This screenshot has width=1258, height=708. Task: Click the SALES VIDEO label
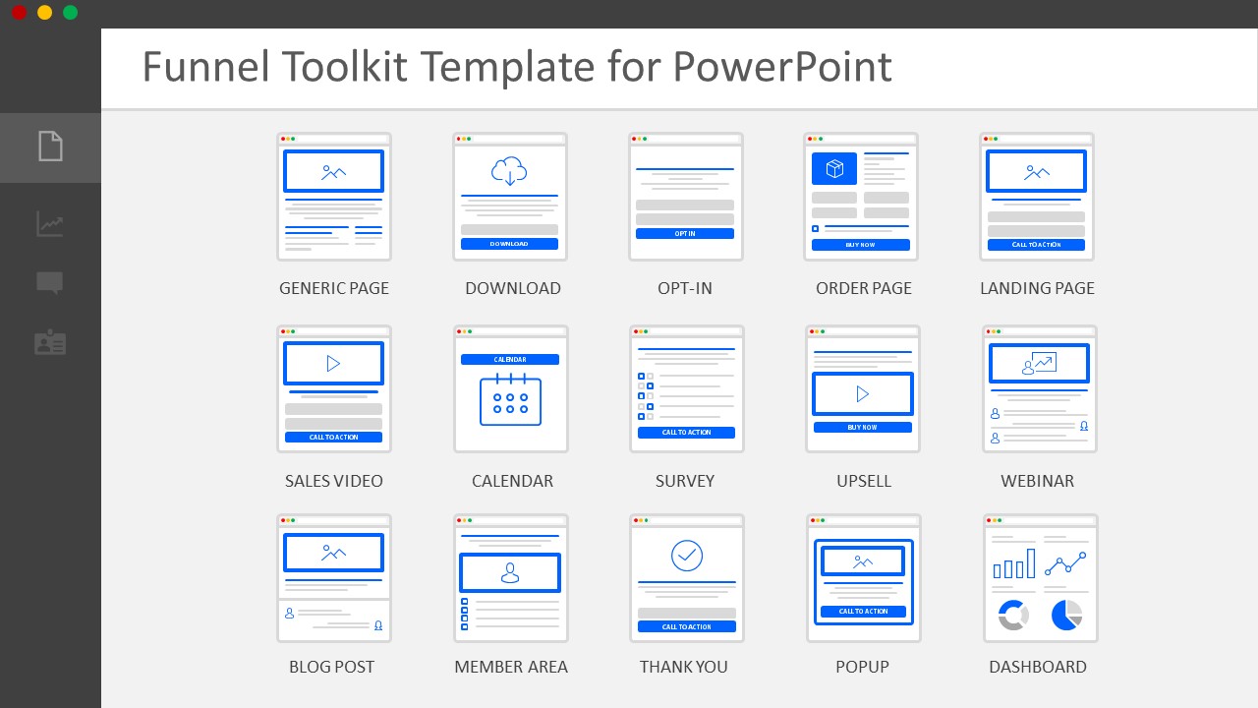pos(334,481)
